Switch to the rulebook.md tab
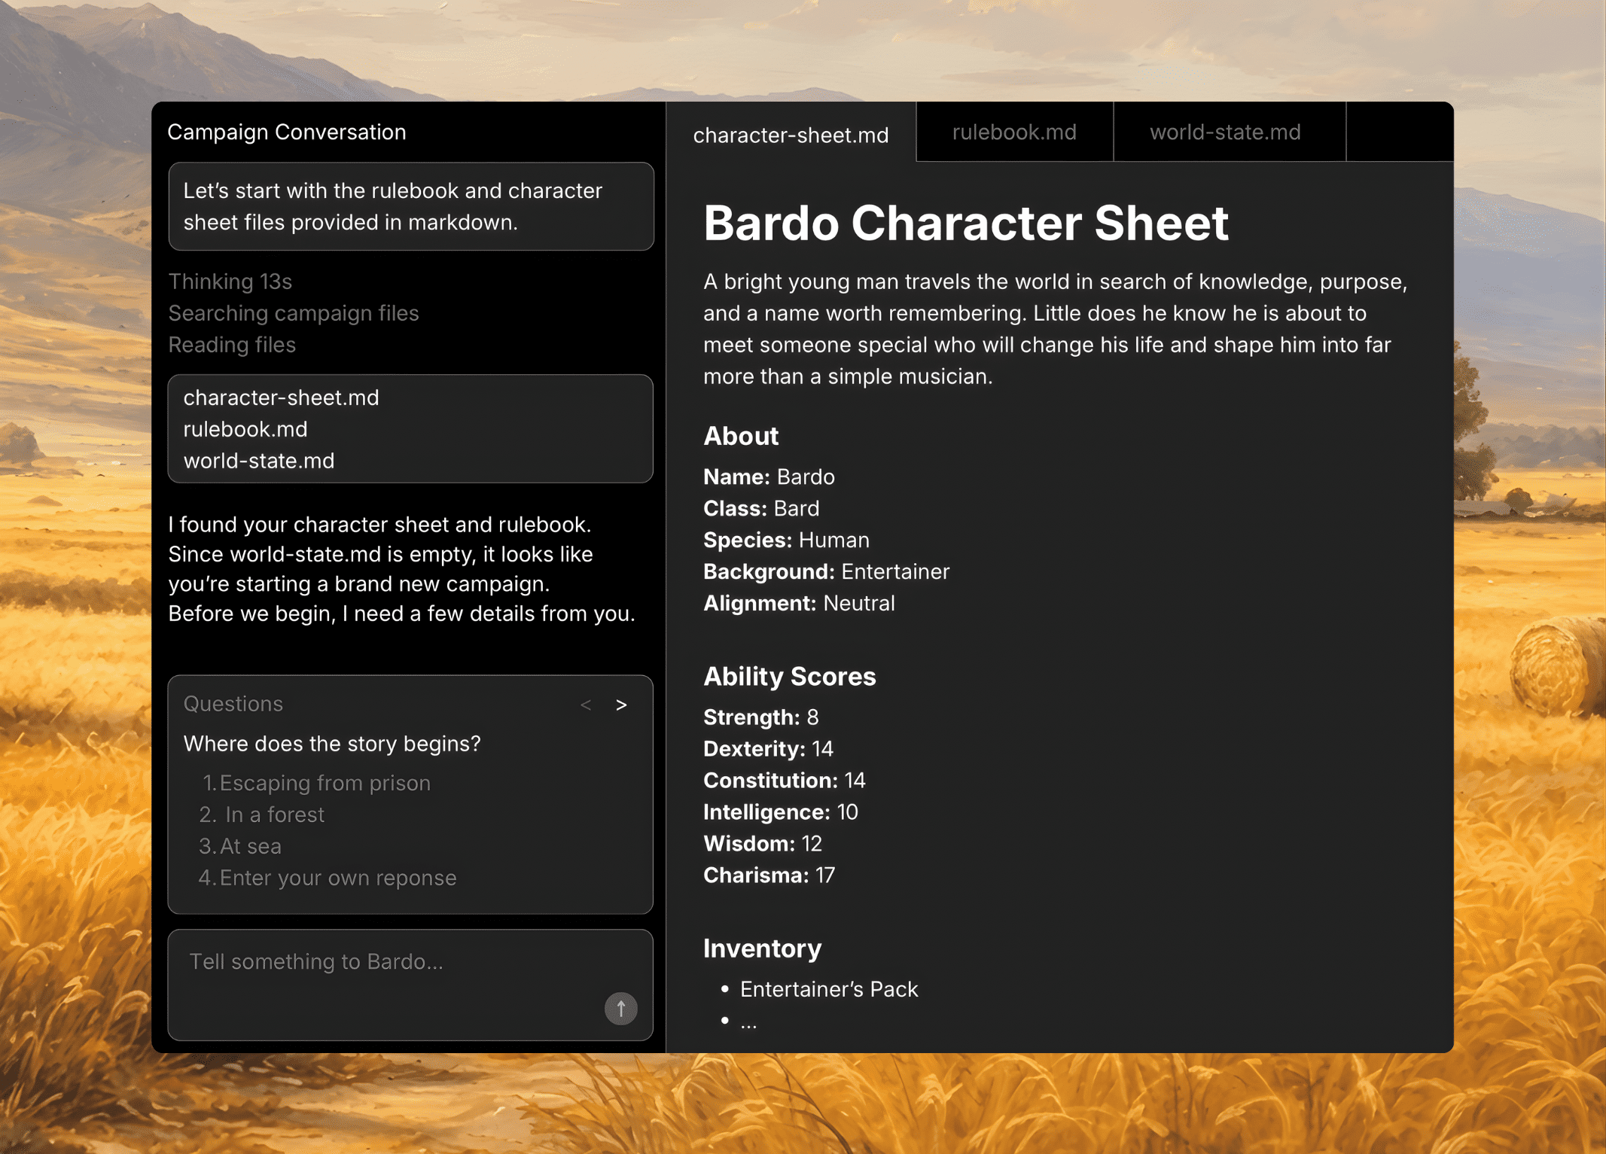 tap(1013, 132)
